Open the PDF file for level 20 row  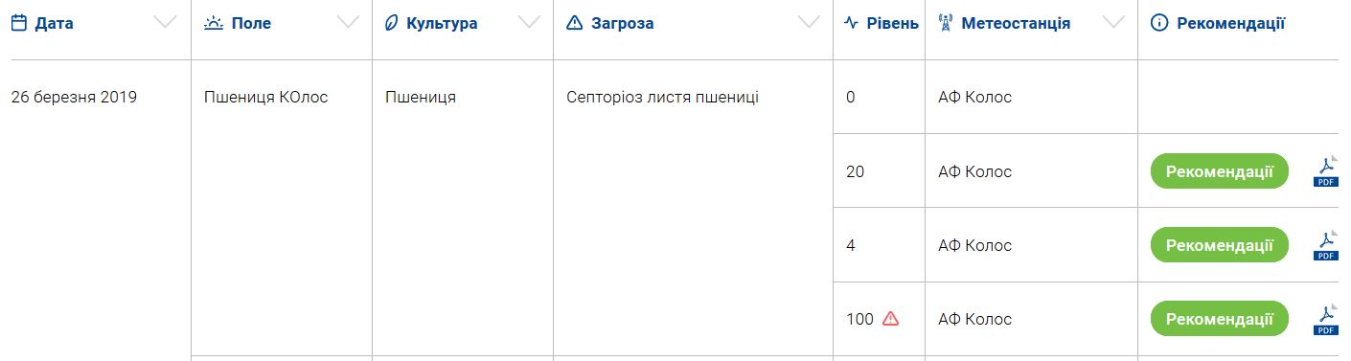(x=1326, y=170)
